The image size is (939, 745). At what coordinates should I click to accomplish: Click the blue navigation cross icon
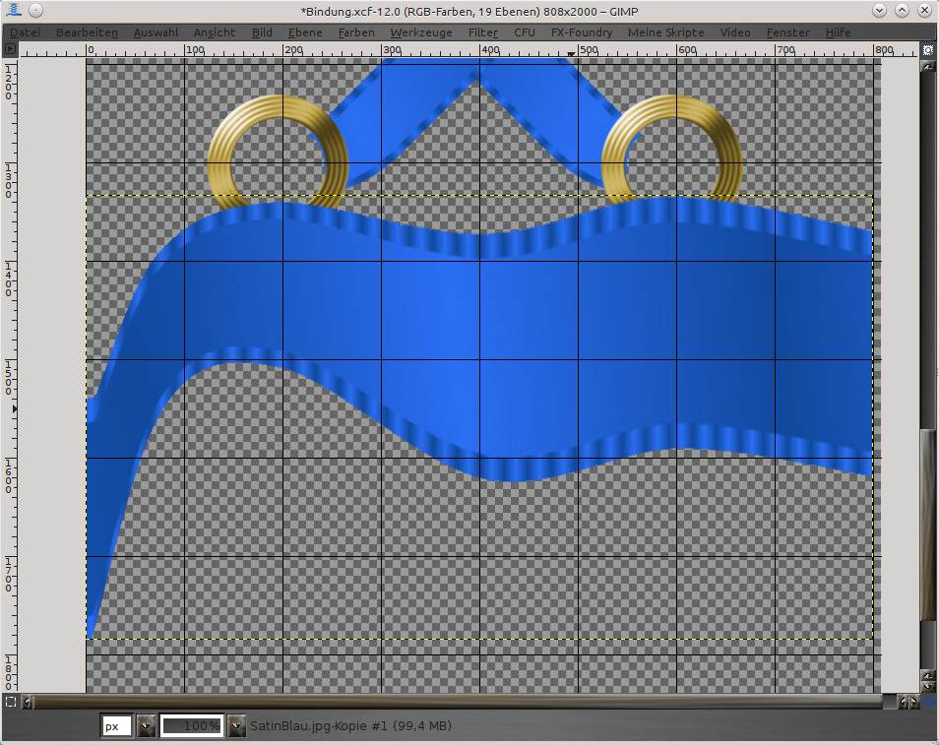(x=928, y=703)
